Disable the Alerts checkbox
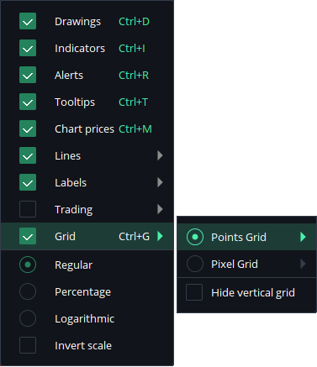317x367 pixels. click(28, 75)
